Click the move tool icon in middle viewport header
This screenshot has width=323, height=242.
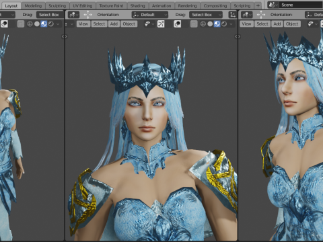[x=87, y=15]
